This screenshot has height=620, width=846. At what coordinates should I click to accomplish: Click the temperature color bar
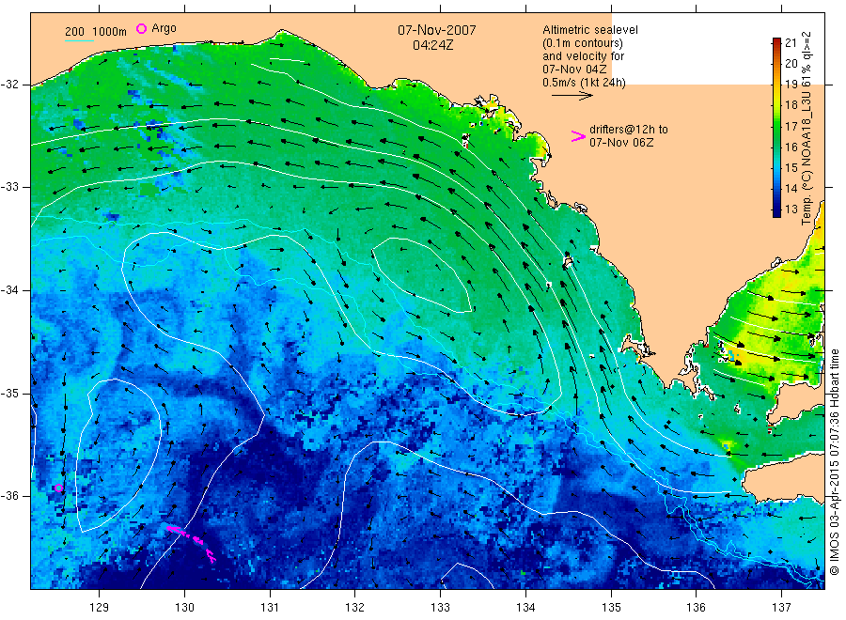tap(776, 128)
